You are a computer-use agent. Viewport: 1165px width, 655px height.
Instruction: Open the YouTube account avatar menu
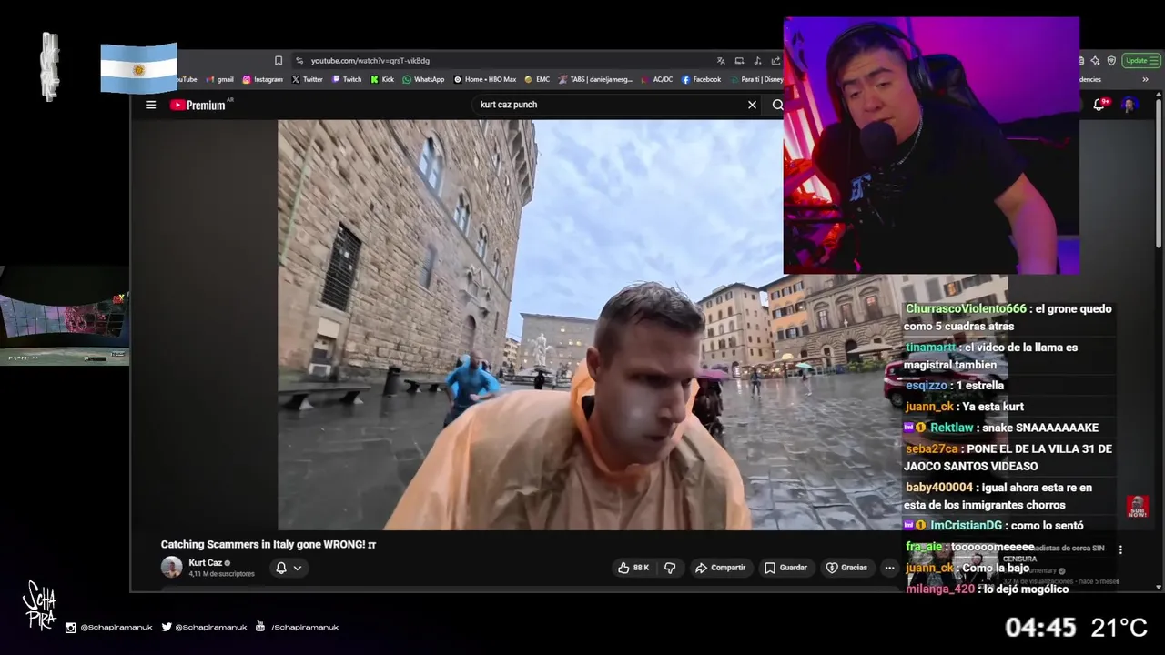(1130, 105)
